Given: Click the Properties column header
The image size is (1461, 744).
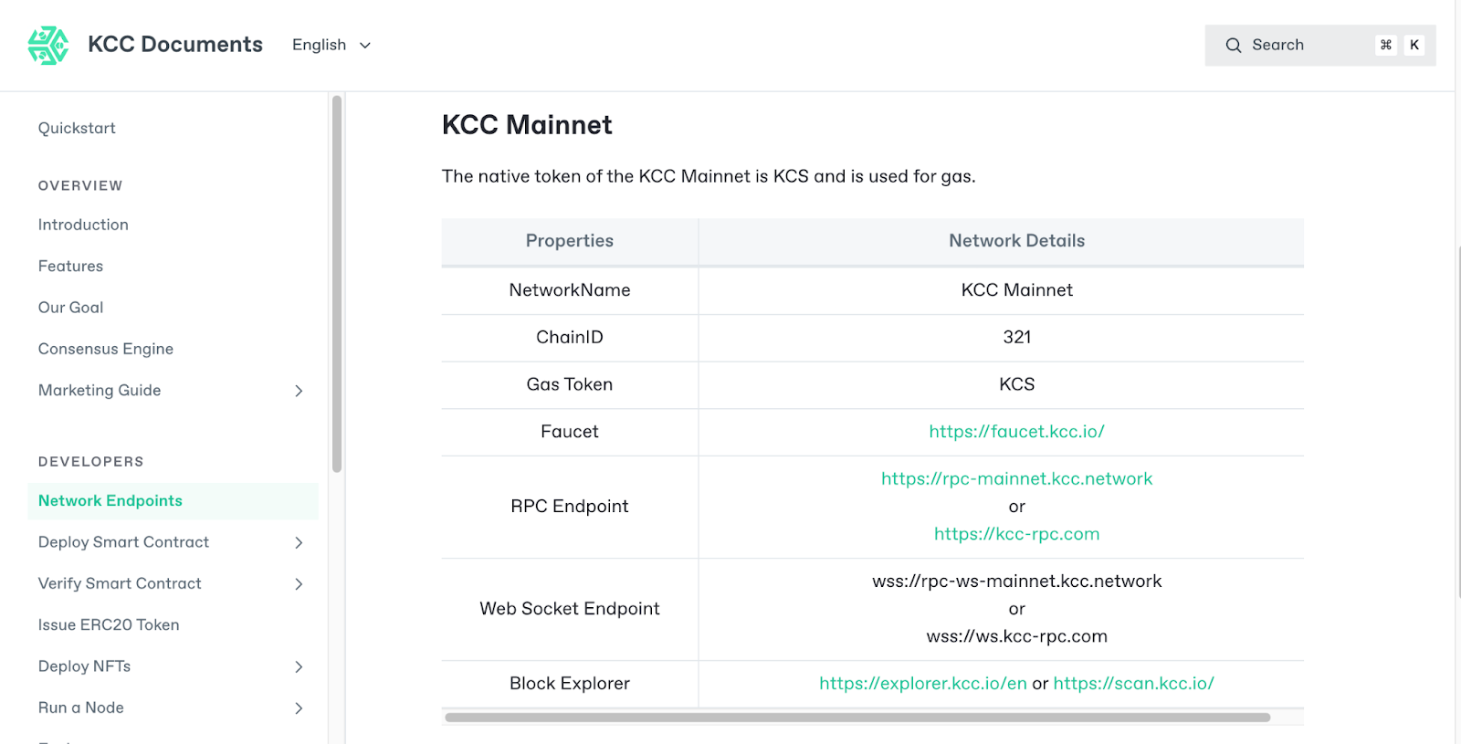Looking at the screenshot, I should (570, 241).
